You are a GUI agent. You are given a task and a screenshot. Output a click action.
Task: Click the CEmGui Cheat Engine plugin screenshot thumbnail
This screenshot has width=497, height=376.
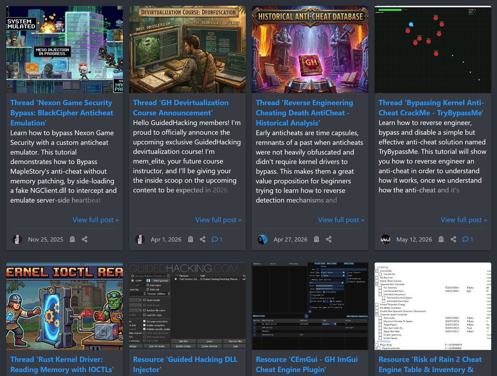tap(310, 306)
